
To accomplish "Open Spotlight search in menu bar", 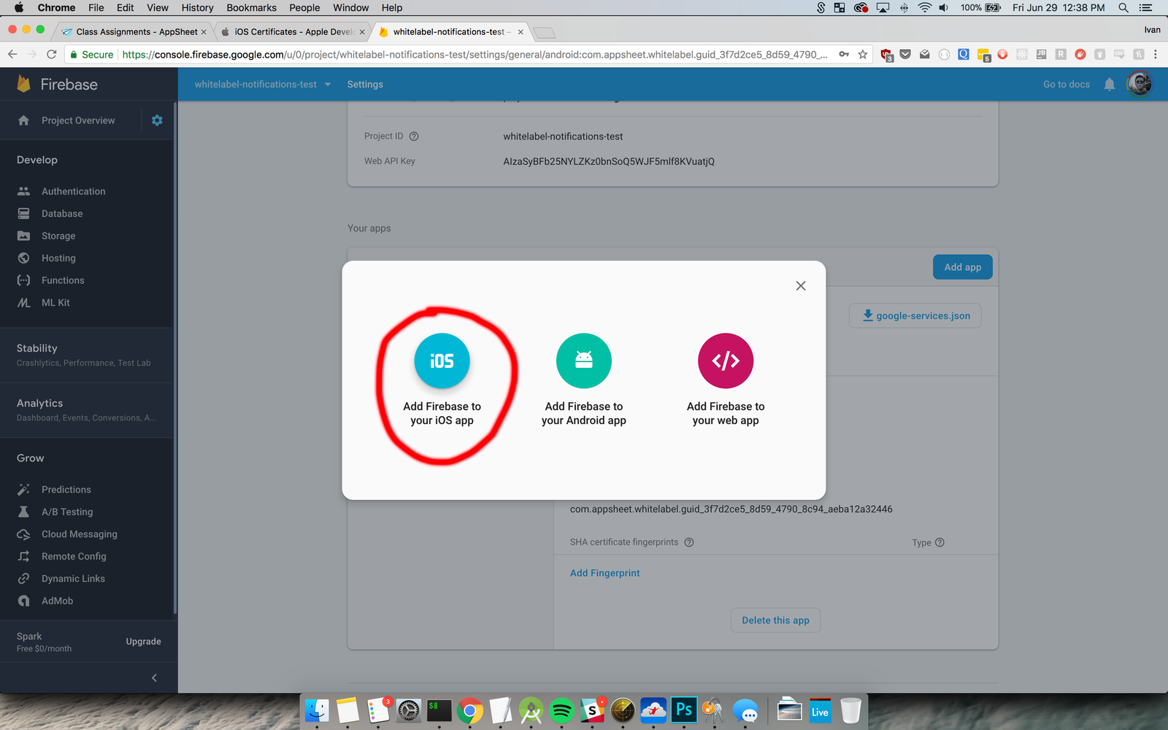I will [1123, 7].
